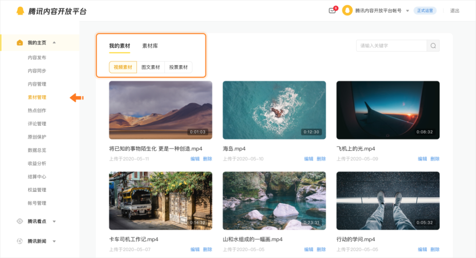Open the 海岛.mp4 video thumbnail
The height and width of the screenshot is (258, 476).
pos(274,110)
